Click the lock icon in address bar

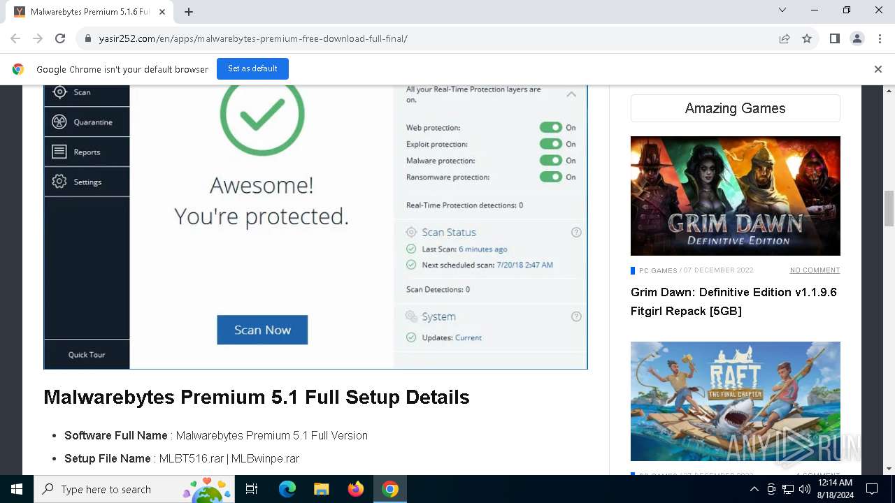tap(88, 38)
